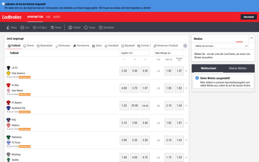
Task: Switch to the LIVE header tab
Action: pos(48,17)
